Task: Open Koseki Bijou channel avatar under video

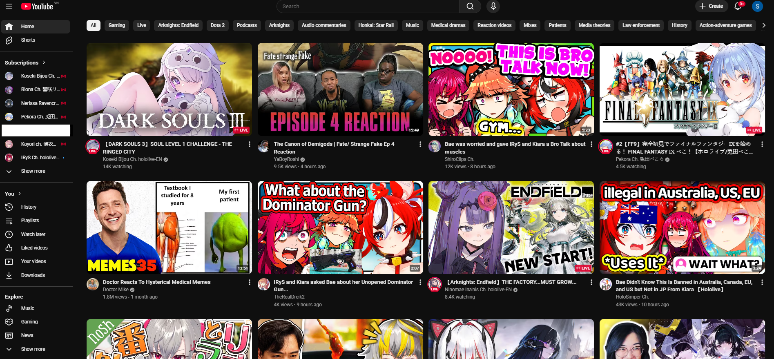Action: (x=93, y=146)
